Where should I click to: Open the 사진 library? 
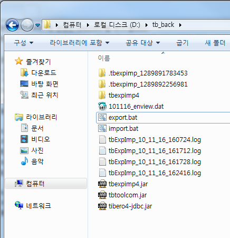coord(37,150)
